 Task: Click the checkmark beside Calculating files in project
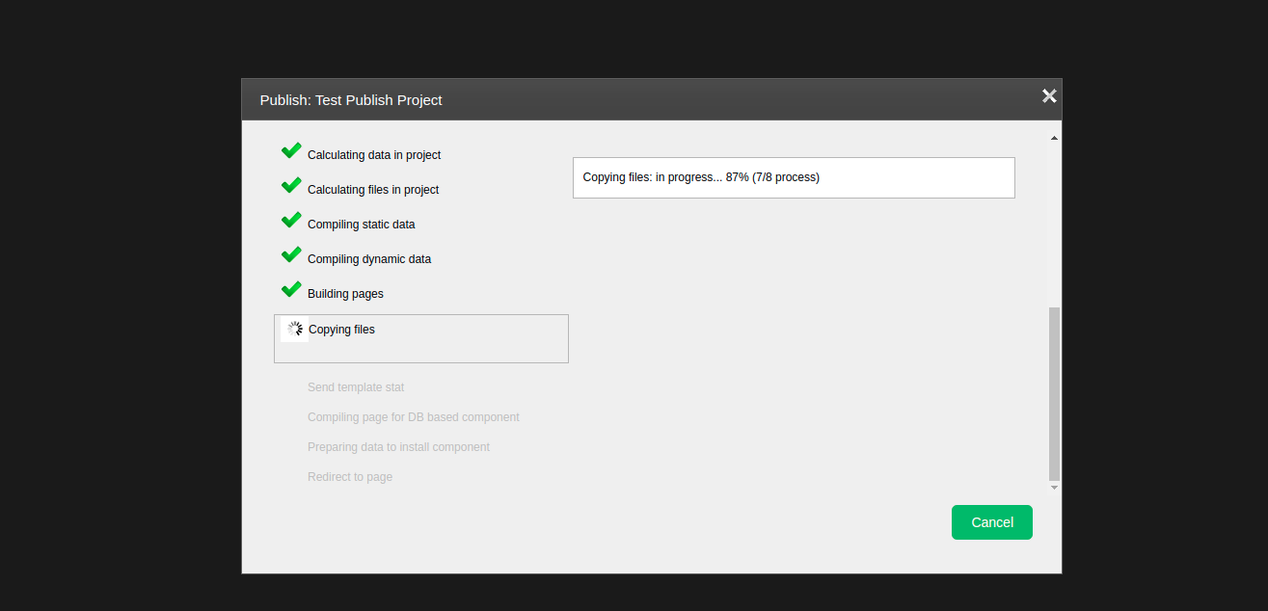[x=291, y=185]
